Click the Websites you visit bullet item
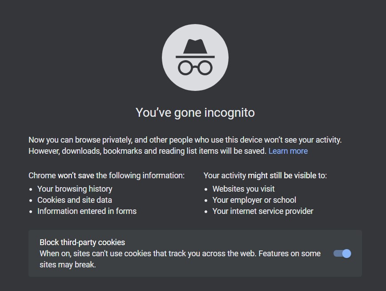This screenshot has width=386, height=291. tap(243, 189)
